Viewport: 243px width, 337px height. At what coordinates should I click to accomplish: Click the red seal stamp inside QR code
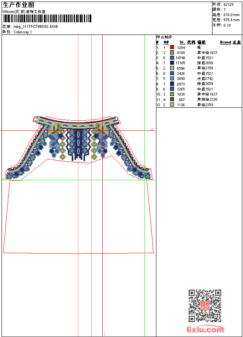tap(205, 306)
